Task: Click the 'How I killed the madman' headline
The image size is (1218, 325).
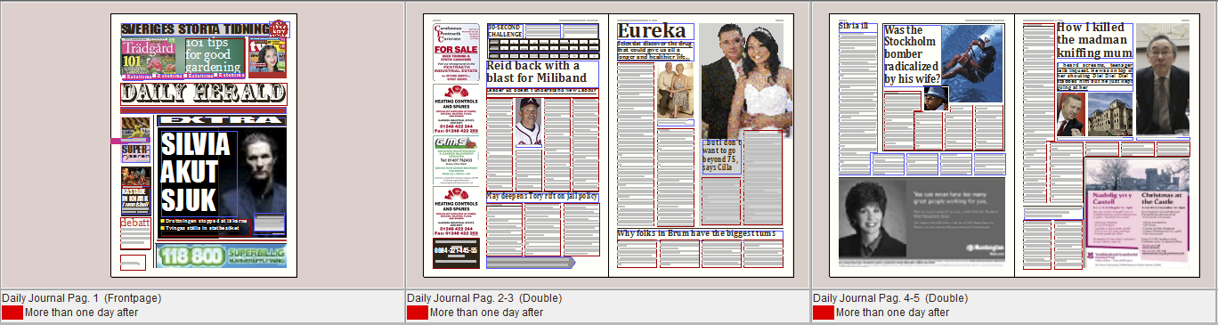Action: click(x=1094, y=40)
